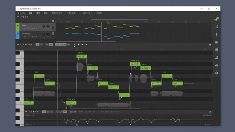The height and width of the screenshot is (132, 235).
Task: Open the piano roll hamburger menu
Action: click(x=210, y=45)
